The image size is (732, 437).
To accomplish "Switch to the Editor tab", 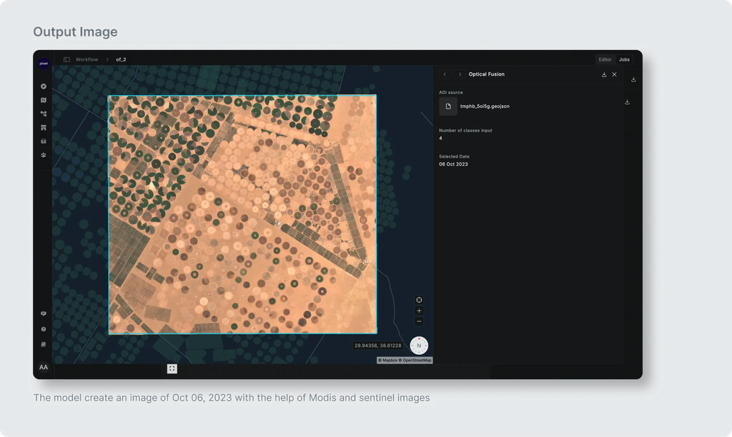I will (x=605, y=60).
